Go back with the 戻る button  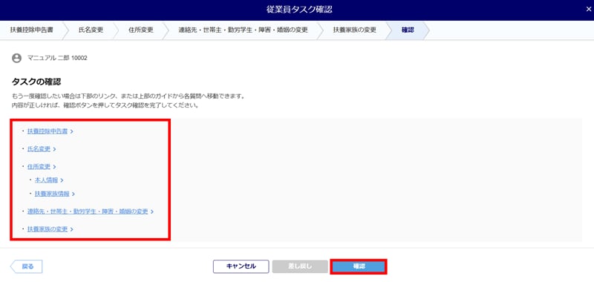[26, 266]
